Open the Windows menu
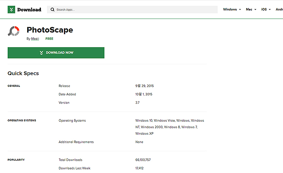 pyautogui.click(x=230, y=10)
